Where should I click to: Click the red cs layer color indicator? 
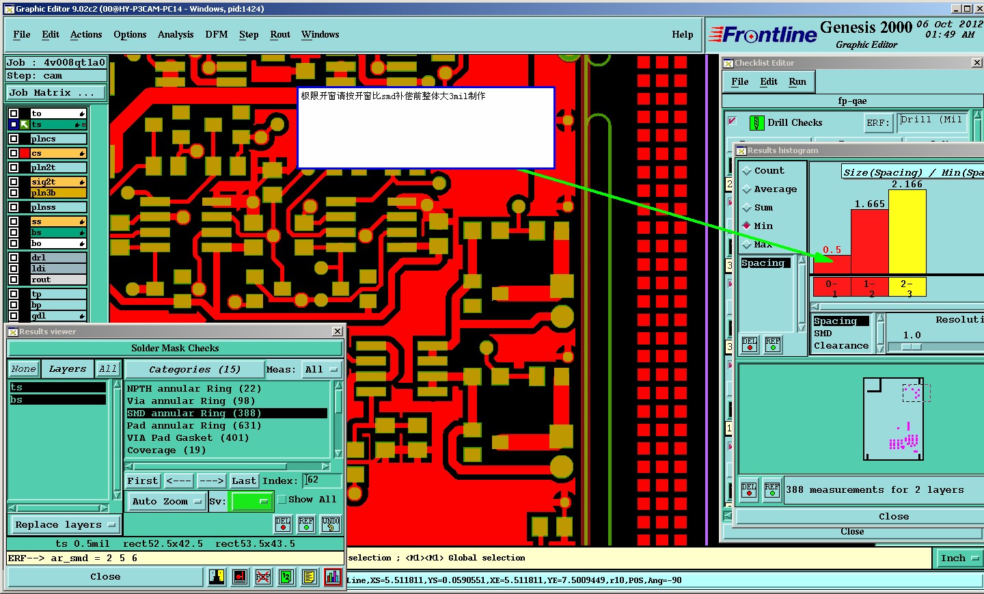tap(25, 153)
